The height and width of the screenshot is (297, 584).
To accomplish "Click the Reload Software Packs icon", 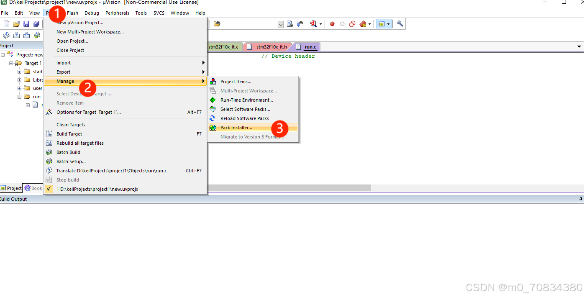I will (213, 118).
